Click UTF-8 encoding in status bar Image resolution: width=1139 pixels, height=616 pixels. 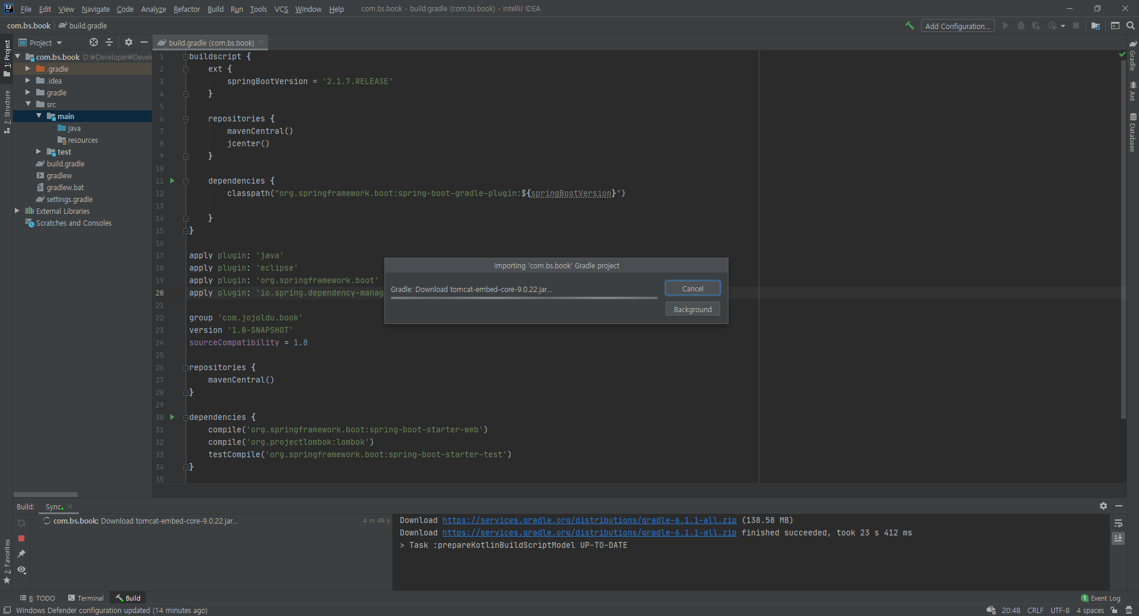click(1060, 610)
